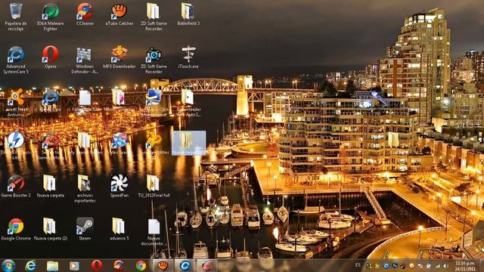The width and height of the screenshot is (484, 272).
Task: Open the Papelera de reciclaje icon
Action: (x=16, y=16)
